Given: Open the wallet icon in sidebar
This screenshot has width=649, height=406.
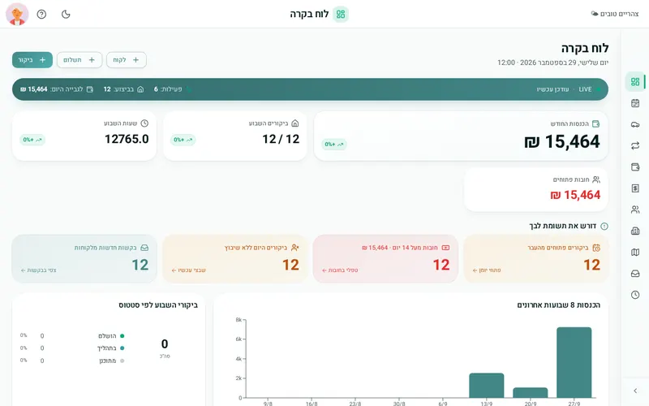Looking at the screenshot, I should coord(635,167).
